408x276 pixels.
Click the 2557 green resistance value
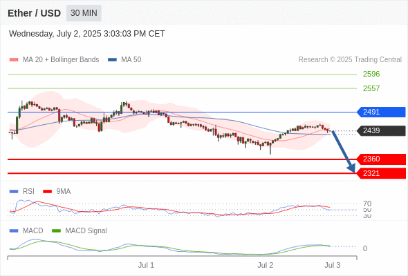click(371, 88)
